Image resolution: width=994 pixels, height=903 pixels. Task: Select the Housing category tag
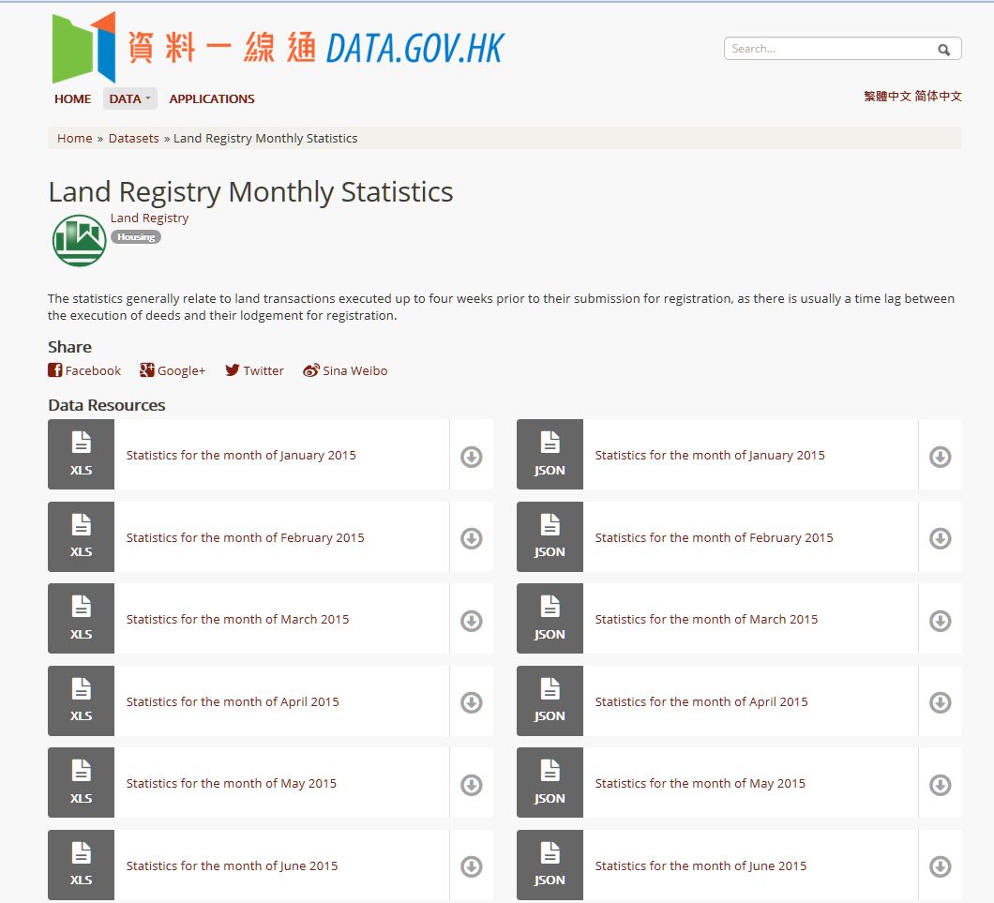tap(136, 237)
